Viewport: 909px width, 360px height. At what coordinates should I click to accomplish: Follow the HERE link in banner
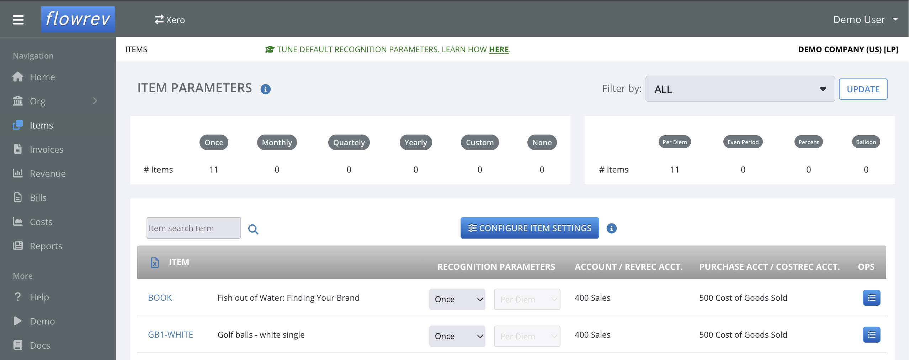coord(499,49)
